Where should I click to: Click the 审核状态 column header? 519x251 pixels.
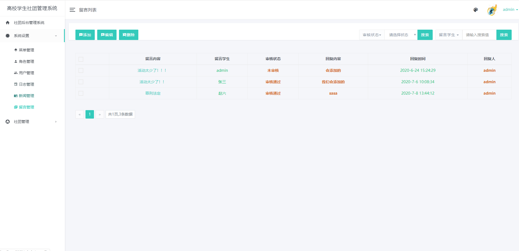pos(273,59)
